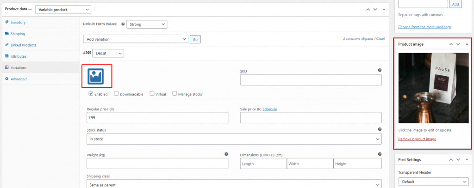Click Remove product image link

click(x=417, y=139)
